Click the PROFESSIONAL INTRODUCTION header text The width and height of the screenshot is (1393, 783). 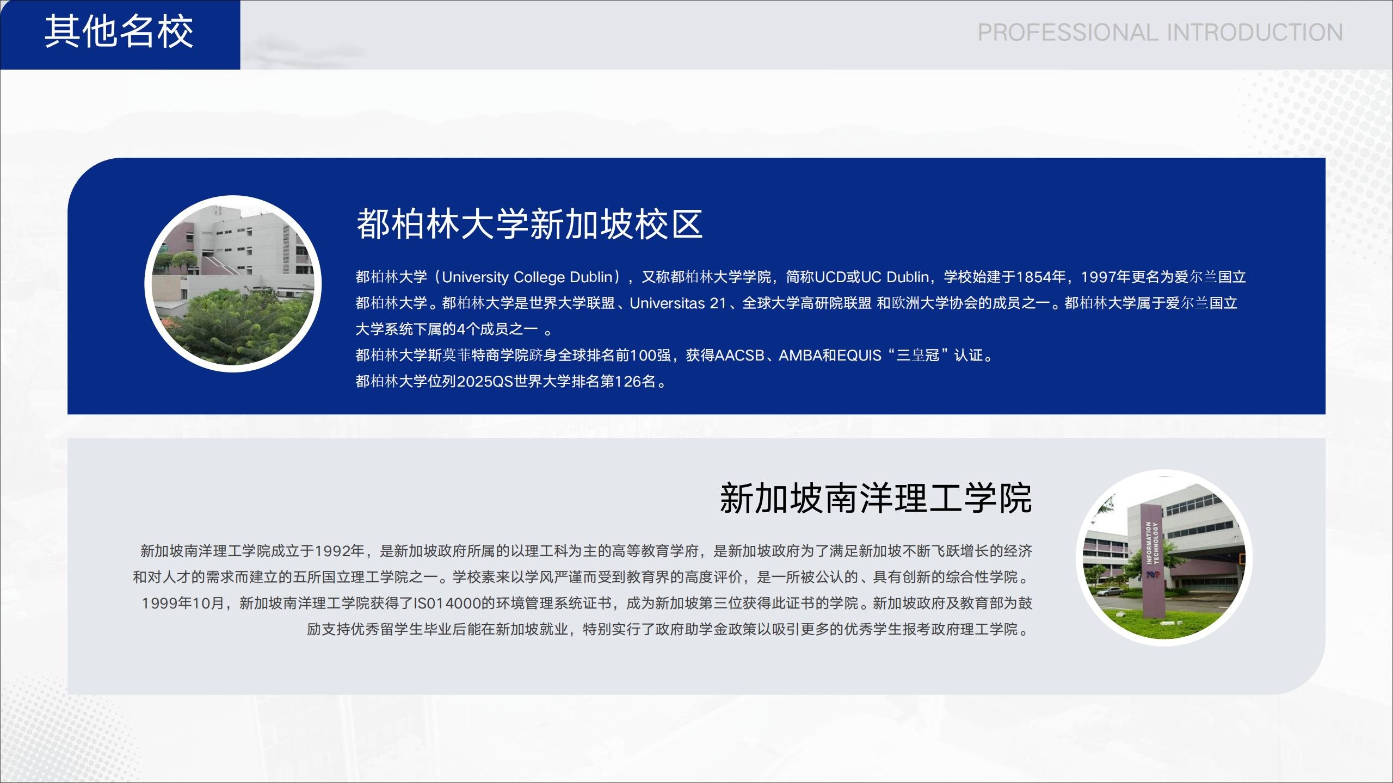coord(1160,33)
